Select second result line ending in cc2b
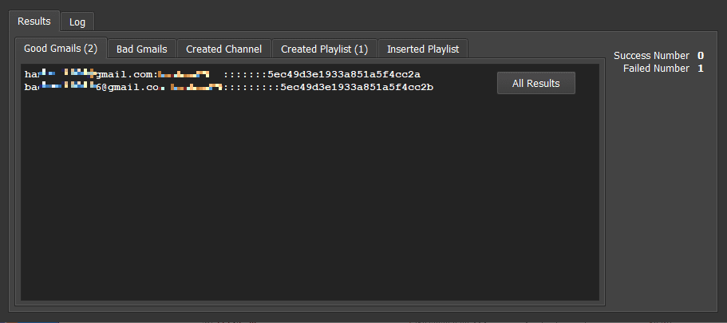This screenshot has height=323, width=727. pyautogui.click(x=355, y=86)
